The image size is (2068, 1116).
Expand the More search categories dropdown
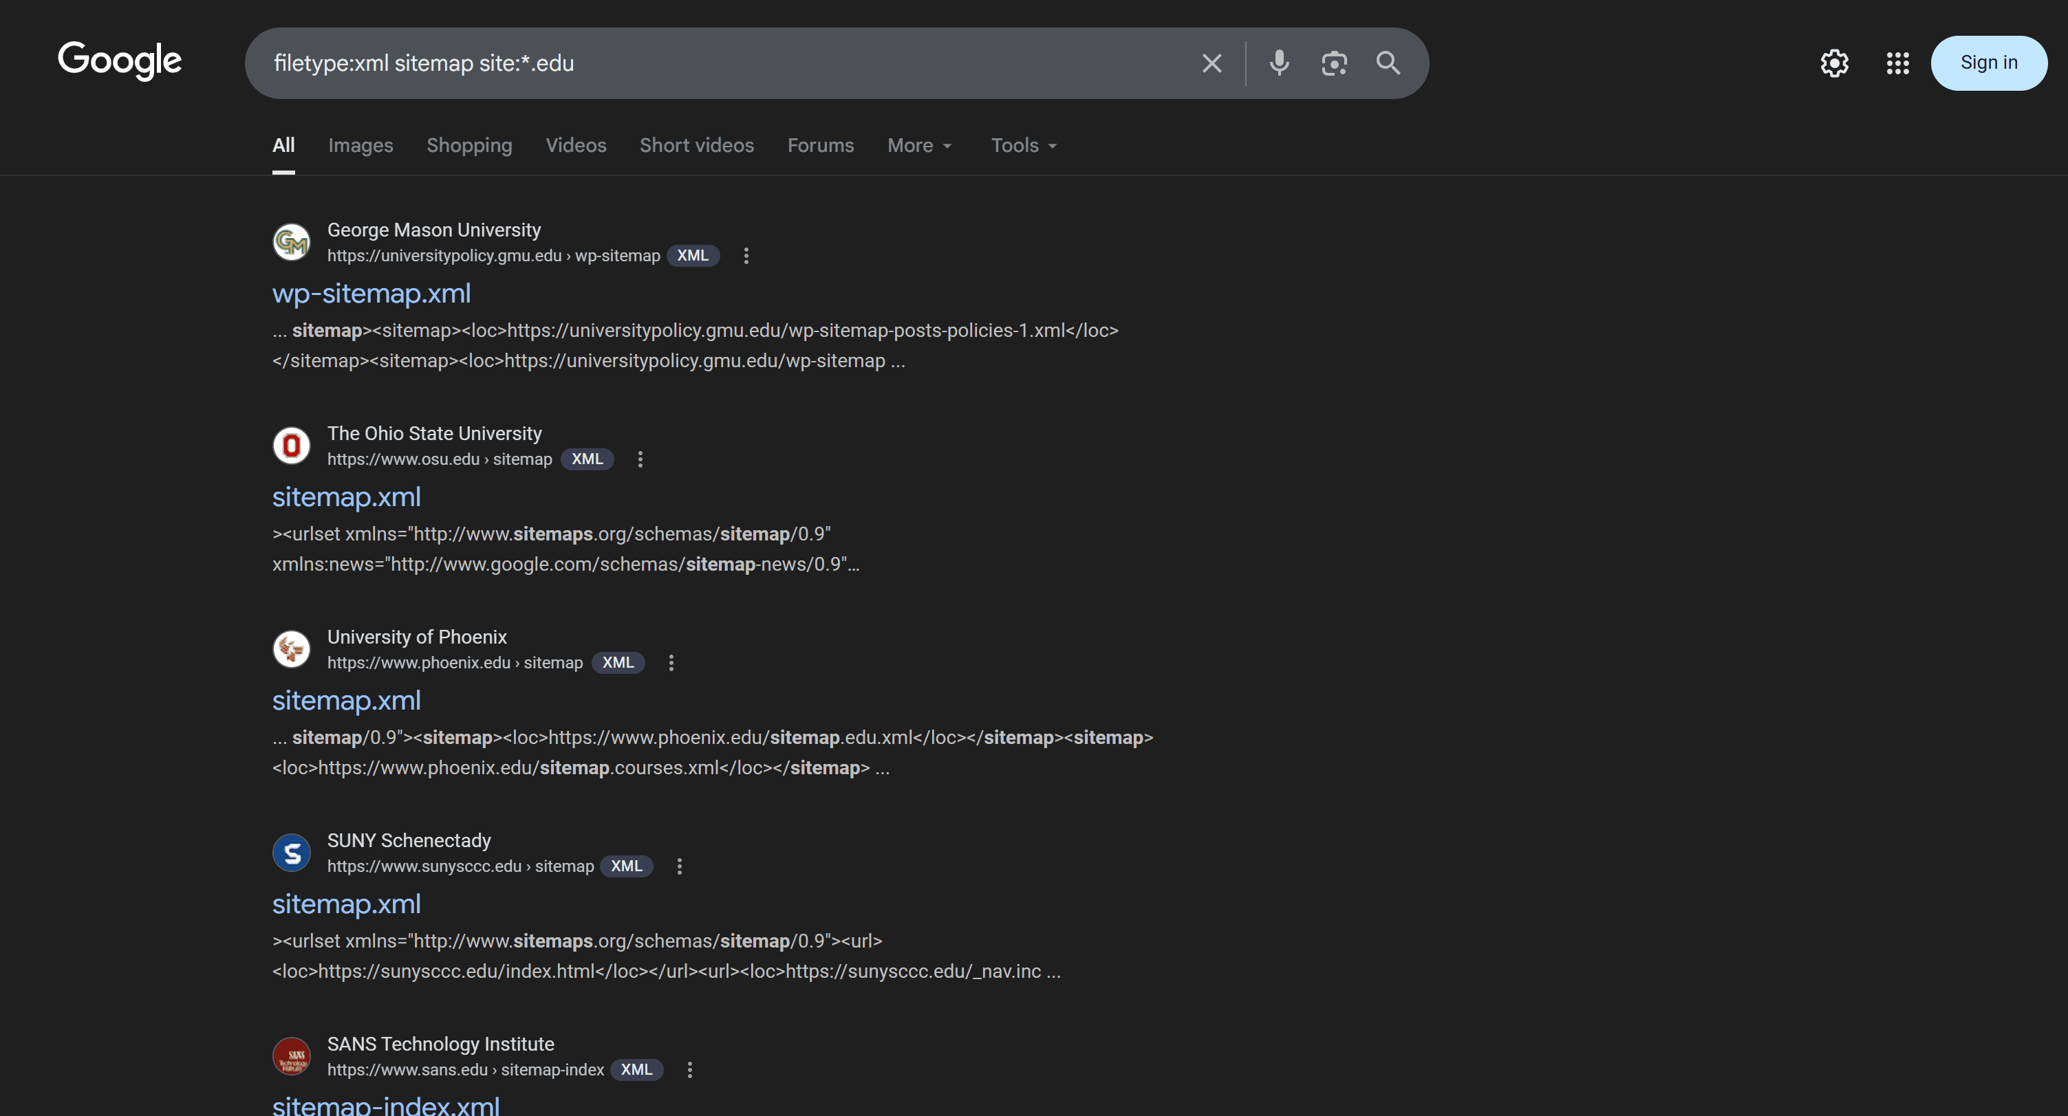pos(918,145)
